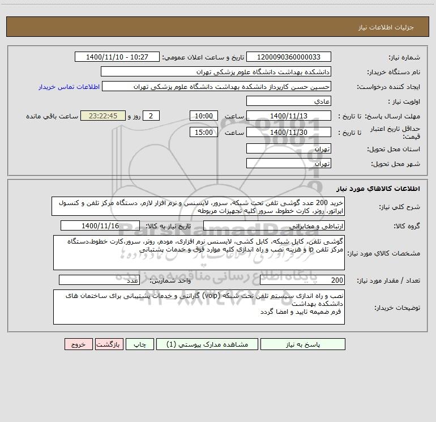Click the delivery province field 'تهران'
The image size is (436, 422).
click(289, 148)
